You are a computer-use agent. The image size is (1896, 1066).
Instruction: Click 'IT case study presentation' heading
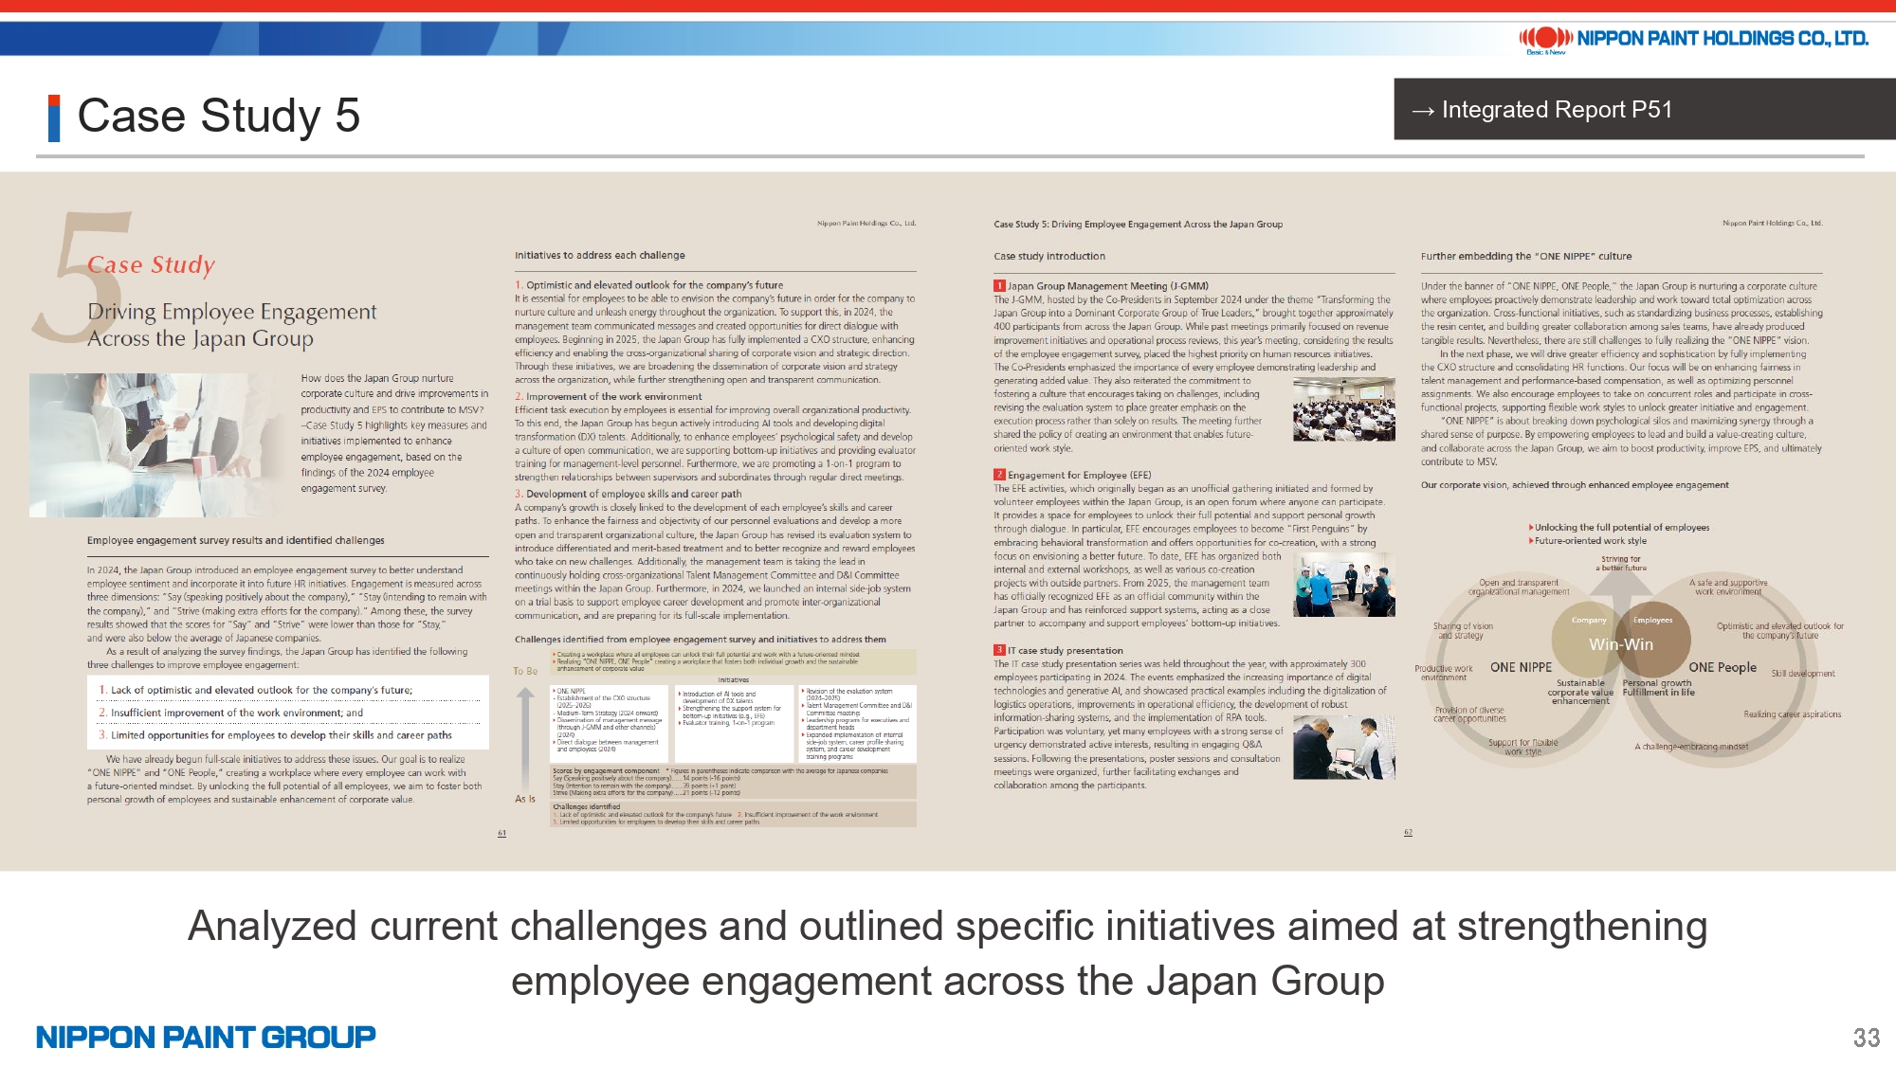pyautogui.click(x=1066, y=651)
